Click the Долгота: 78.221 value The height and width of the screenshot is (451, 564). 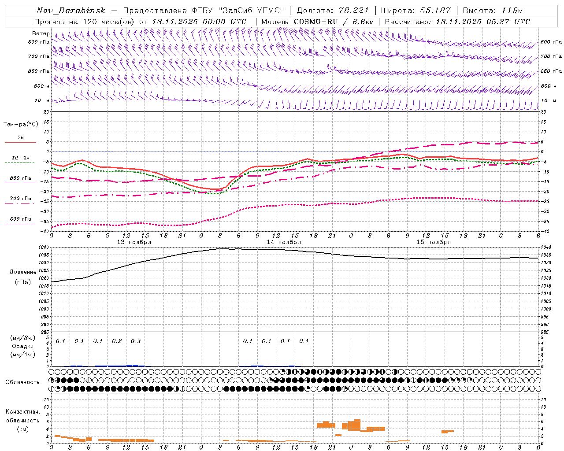[x=333, y=11]
